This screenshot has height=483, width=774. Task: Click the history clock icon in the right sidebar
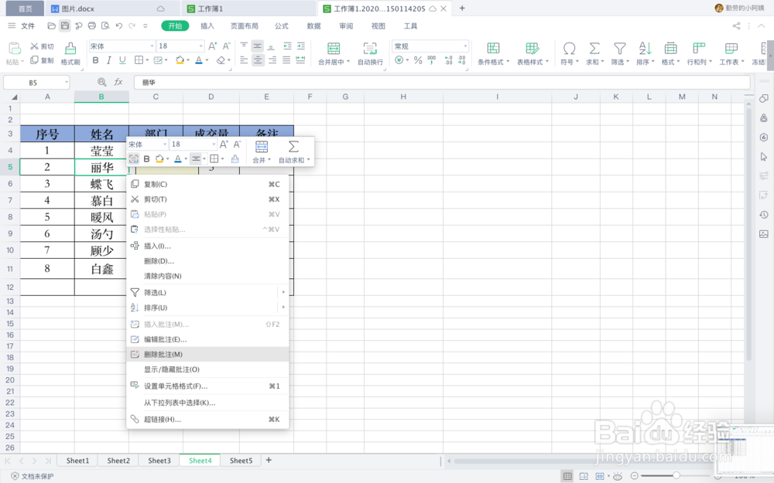(764, 215)
